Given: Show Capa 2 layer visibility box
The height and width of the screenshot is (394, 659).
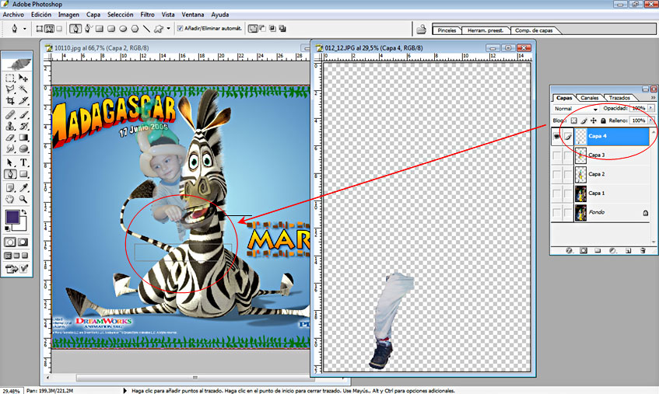Looking at the screenshot, I should 556,174.
